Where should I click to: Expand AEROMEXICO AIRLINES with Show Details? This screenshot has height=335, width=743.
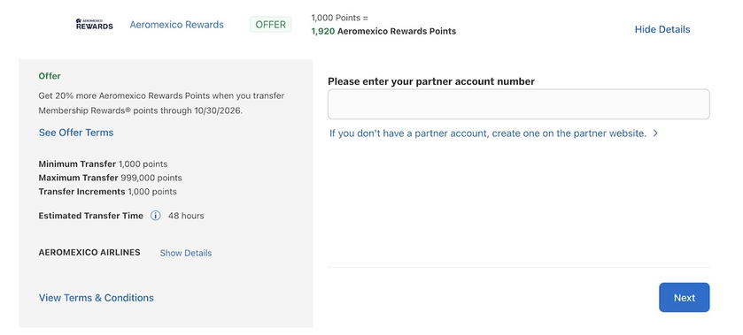tap(186, 253)
